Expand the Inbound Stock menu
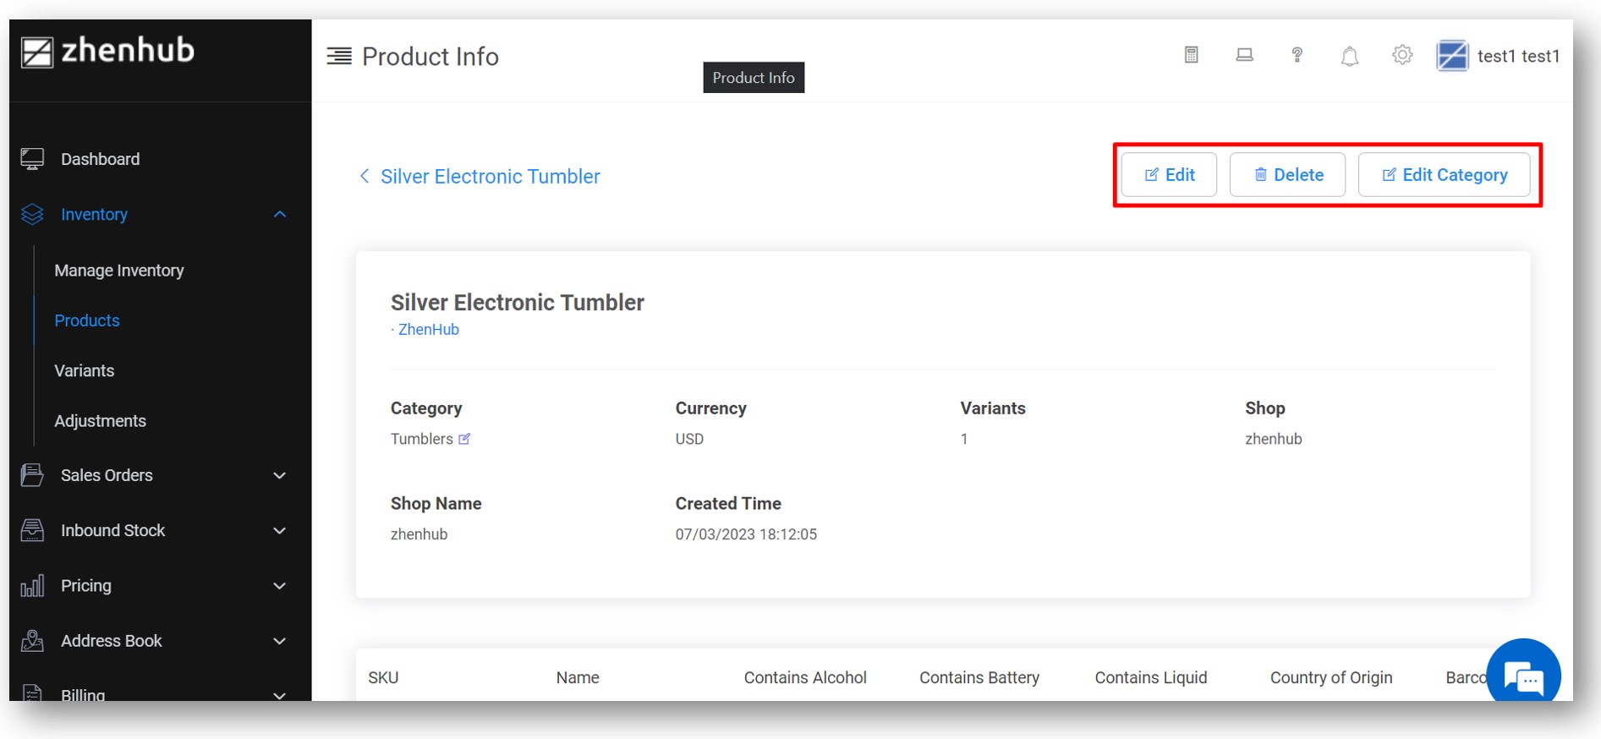This screenshot has width=1601, height=739. (x=280, y=531)
